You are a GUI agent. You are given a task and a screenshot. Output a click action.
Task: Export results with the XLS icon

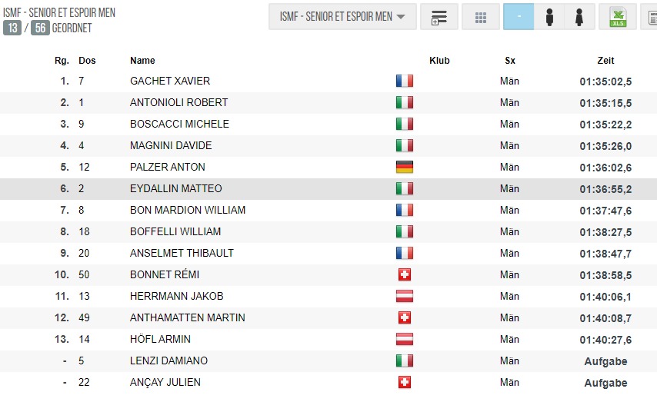(618, 17)
